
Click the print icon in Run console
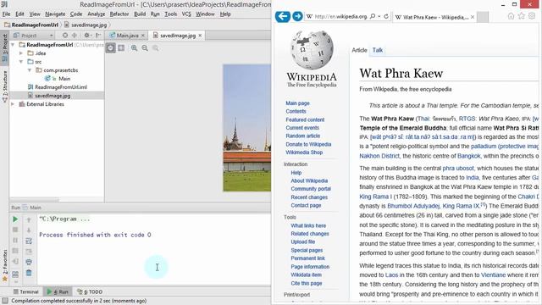(29, 262)
